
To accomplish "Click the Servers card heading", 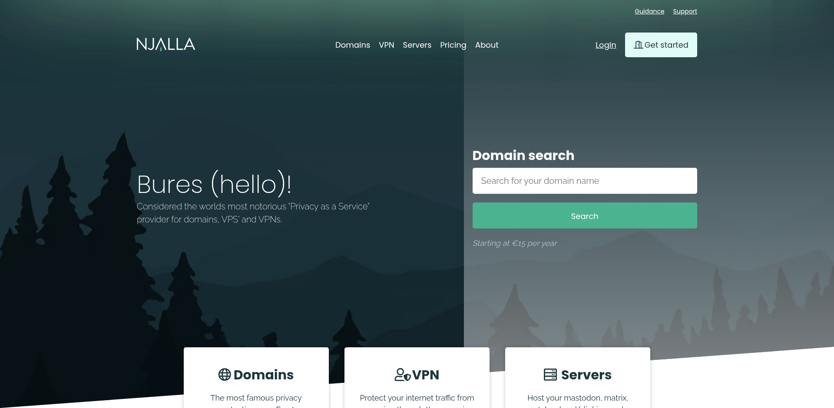I will pyautogui.click(x=586, y=375).
